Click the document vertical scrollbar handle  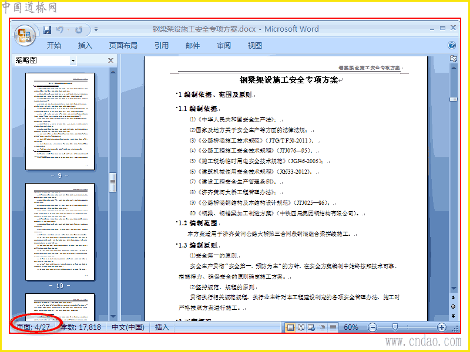coord(454,99)
